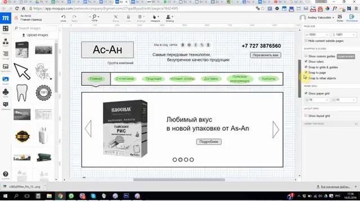The width and height of the screenshot is (360, 202).
Task: Open the Comments sidebar panel
Action: click(6, 105)
